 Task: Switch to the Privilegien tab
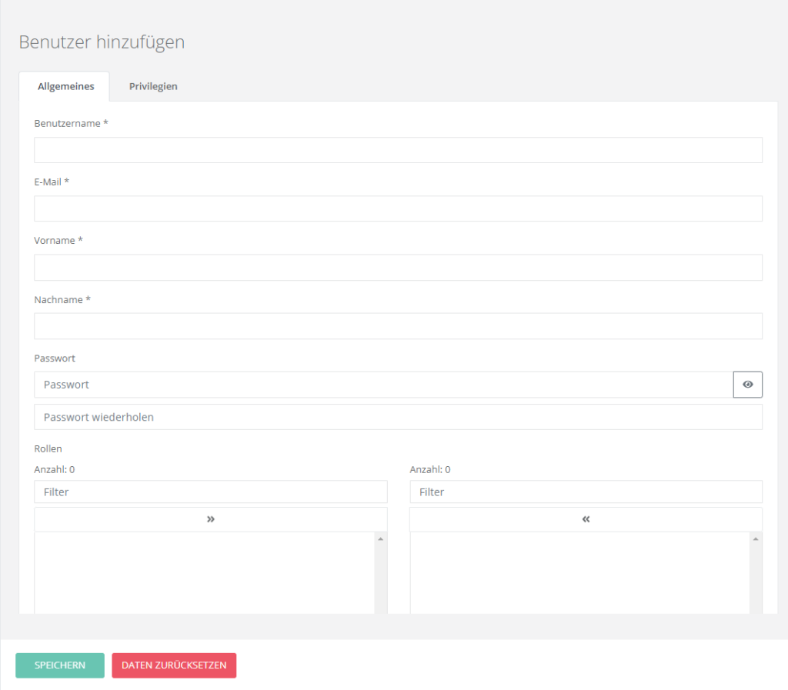click(x=153, y=86)
